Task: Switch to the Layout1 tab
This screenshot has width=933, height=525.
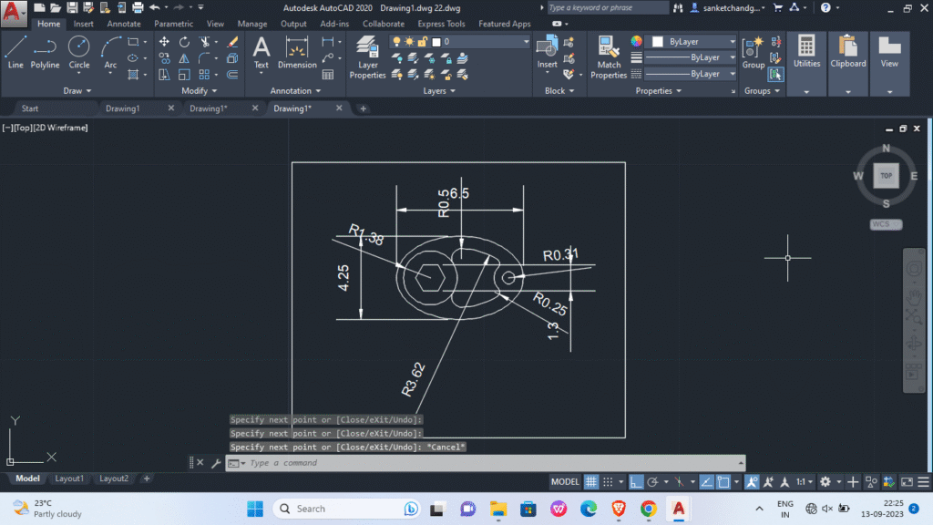Action: coord(69,479)
